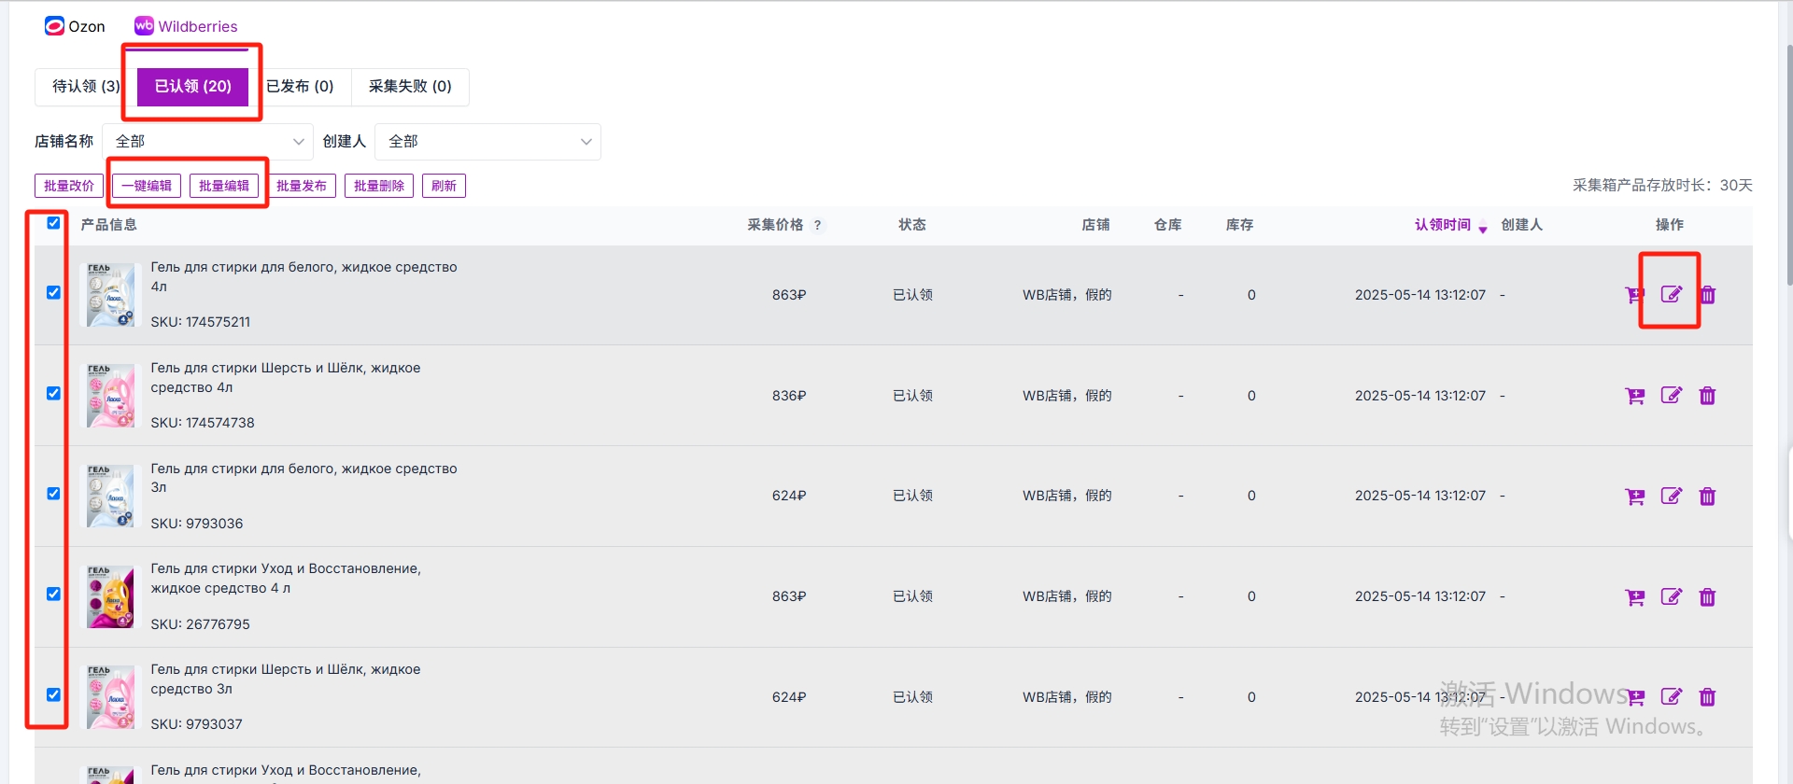This screenshot has width=1793, height=784.
Task: Click edit icon for SKU 9793037
Action: point(1672,697)
